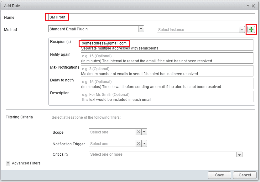Clear the Scope selection with X
The image size is (260, 182).
pos(139,132)
